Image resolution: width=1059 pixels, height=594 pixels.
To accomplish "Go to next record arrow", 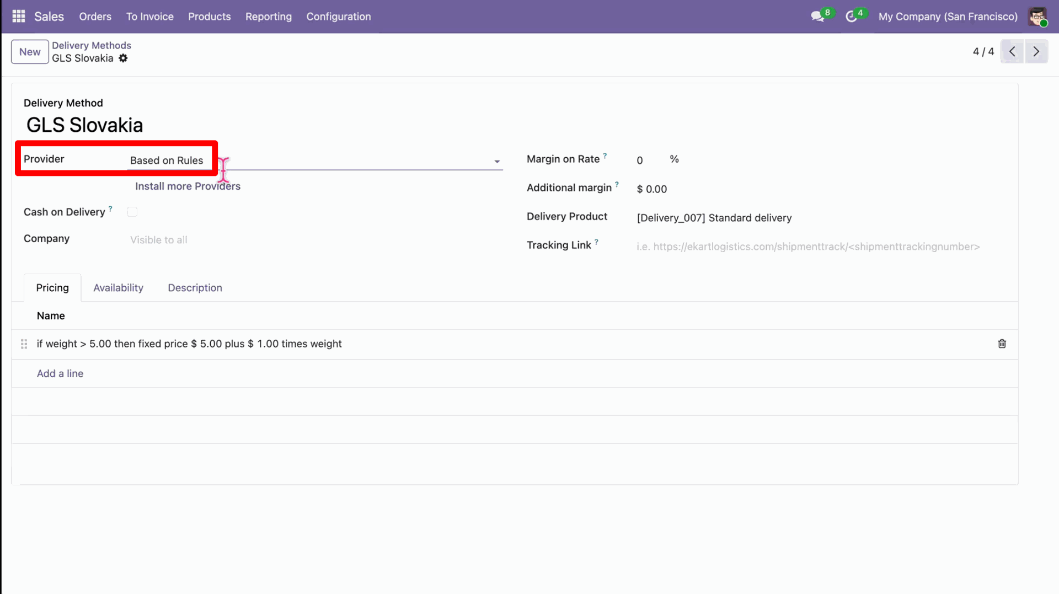I will click(x=1036, y=51).
